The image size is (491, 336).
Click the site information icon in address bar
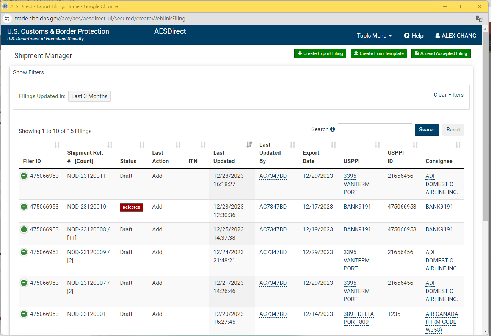tap(7, 18)
